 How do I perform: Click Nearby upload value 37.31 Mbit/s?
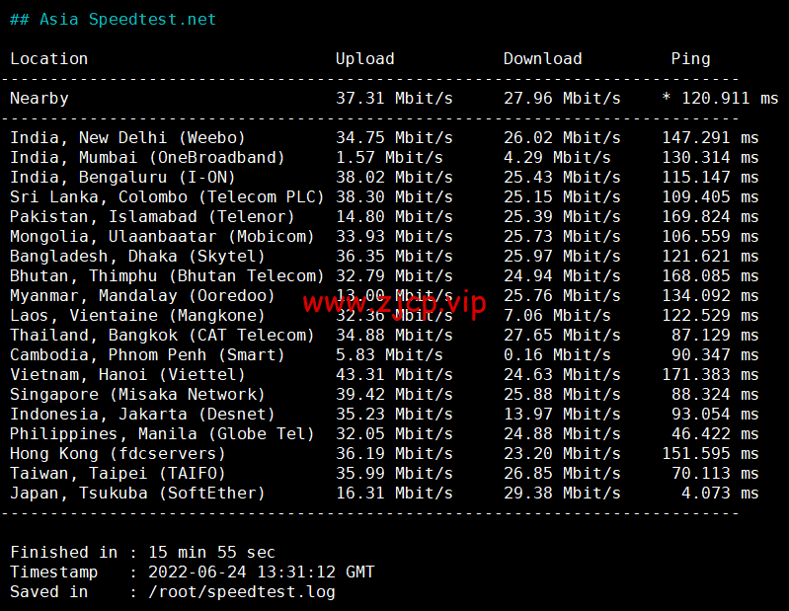tap(394, 98)
